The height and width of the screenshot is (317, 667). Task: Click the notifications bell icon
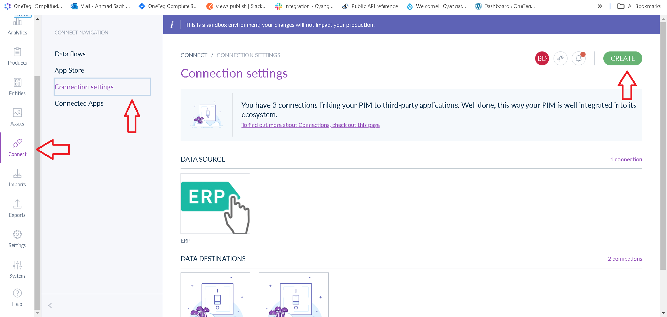(579, 58)
